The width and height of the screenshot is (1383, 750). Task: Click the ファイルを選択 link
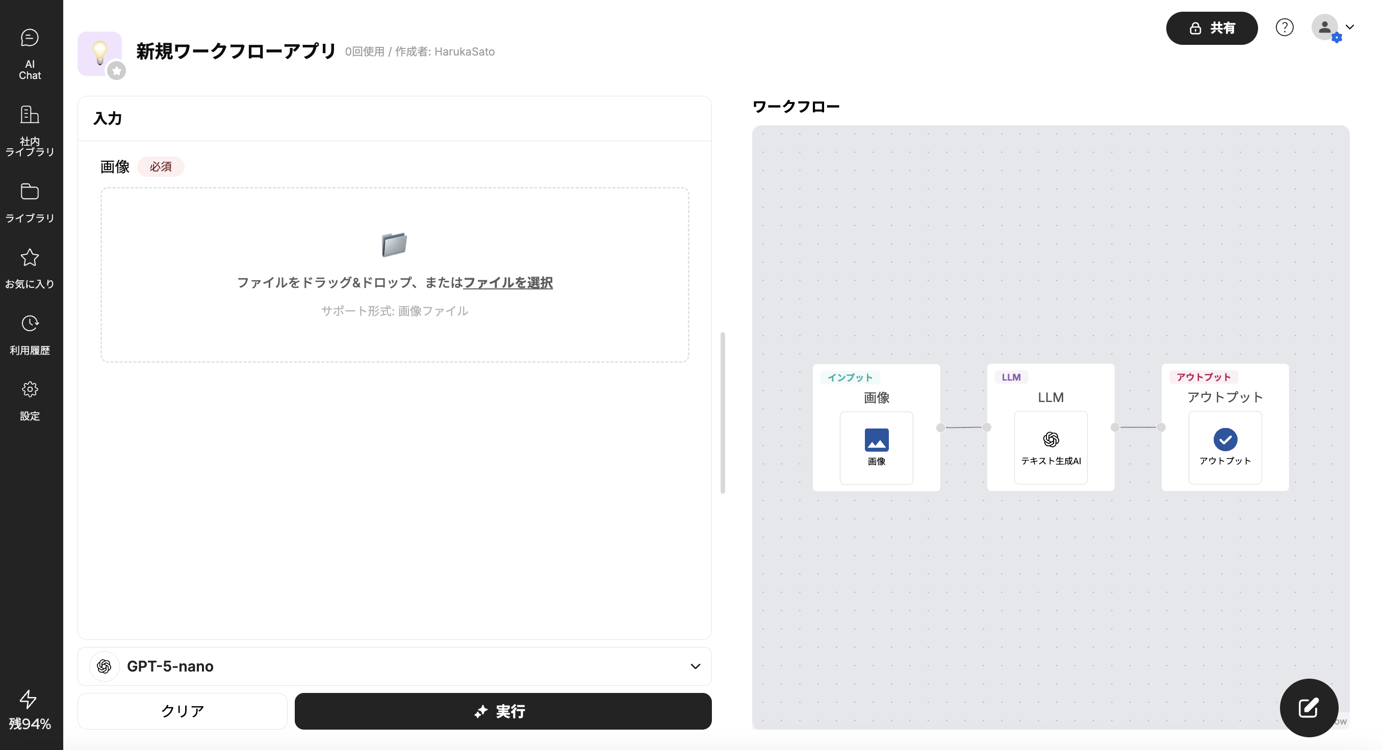click(x=507, y=282)
